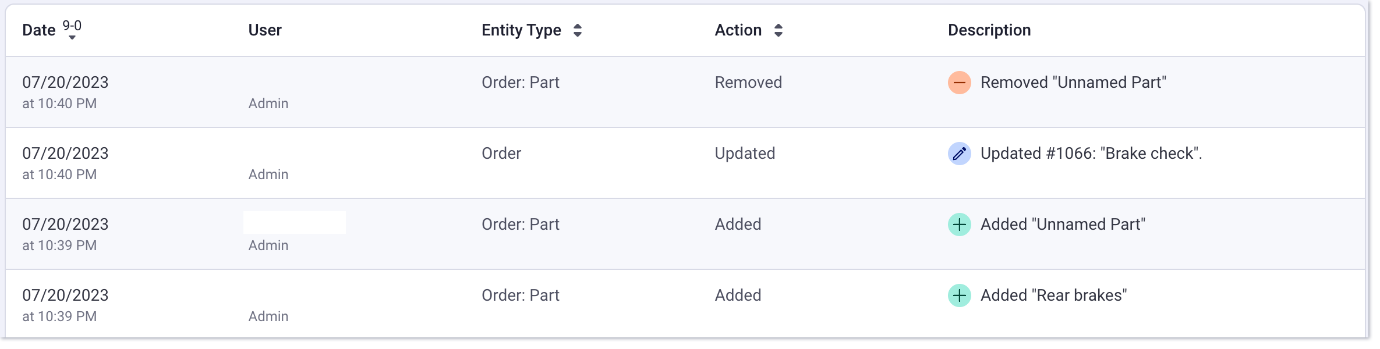Sort by Action column arrows
The height and width of the screenshot is (349, 1380).
(779, 30)
